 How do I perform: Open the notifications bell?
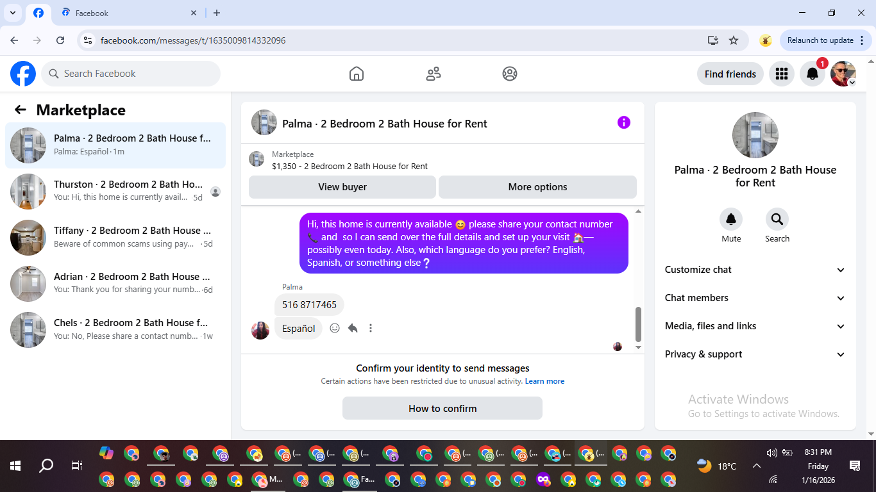tap(813, 74)
